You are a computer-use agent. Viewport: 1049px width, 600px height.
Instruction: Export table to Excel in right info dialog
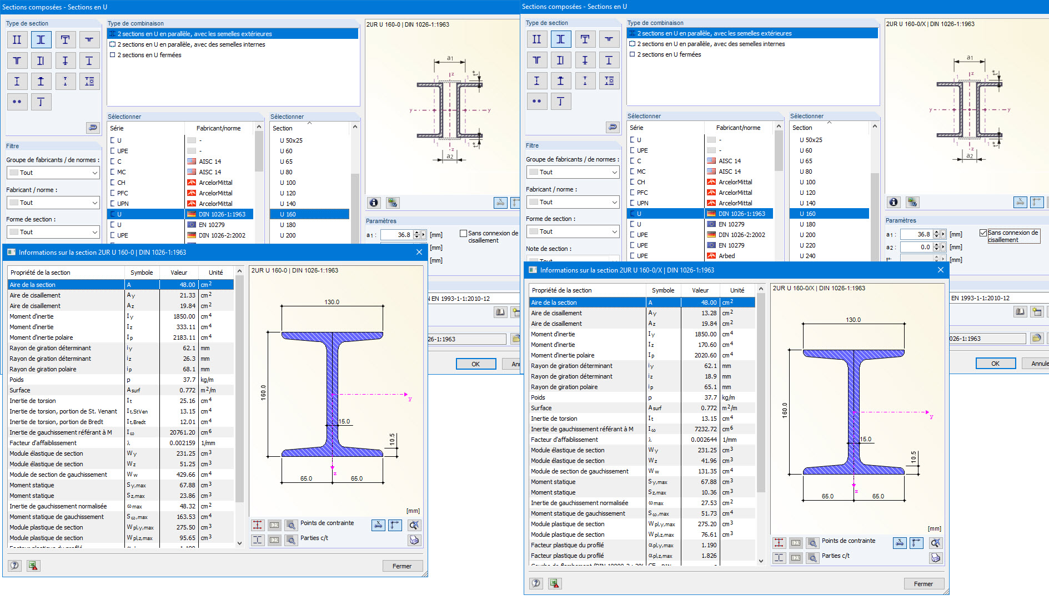click(554, 583)
